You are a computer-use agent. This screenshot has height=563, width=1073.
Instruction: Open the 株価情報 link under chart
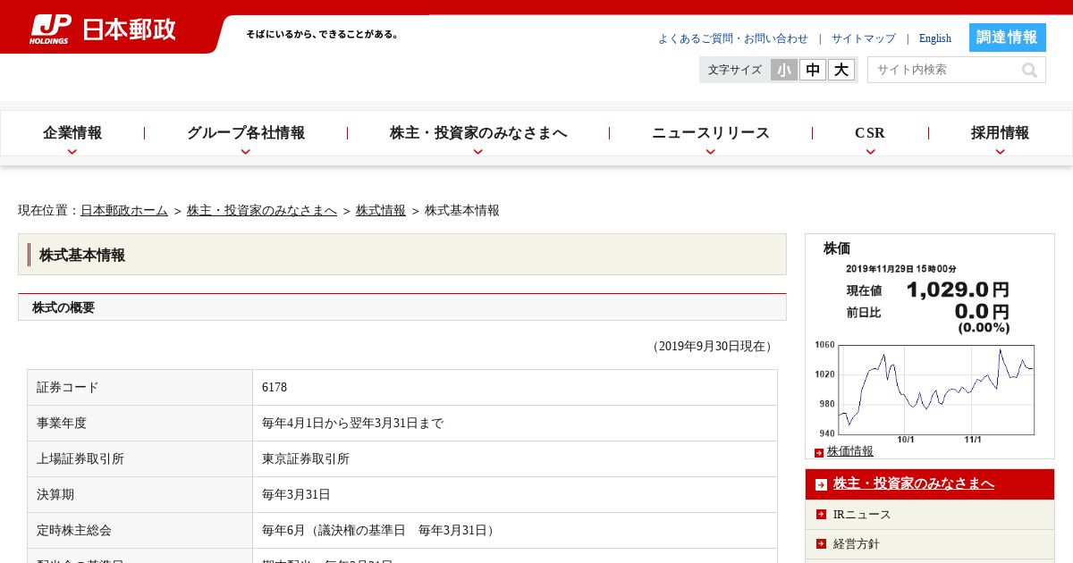click(850, 451)
